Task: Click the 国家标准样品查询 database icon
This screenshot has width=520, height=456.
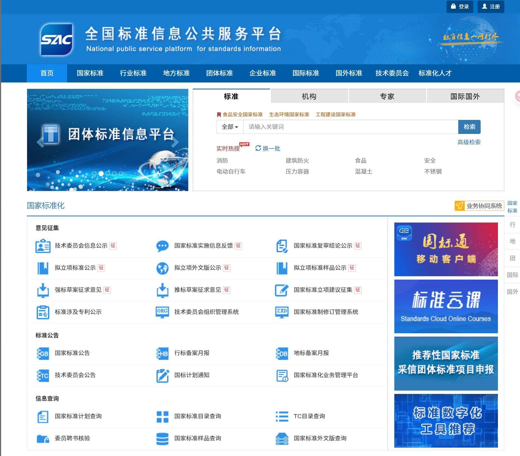Action: coord(162,438)
